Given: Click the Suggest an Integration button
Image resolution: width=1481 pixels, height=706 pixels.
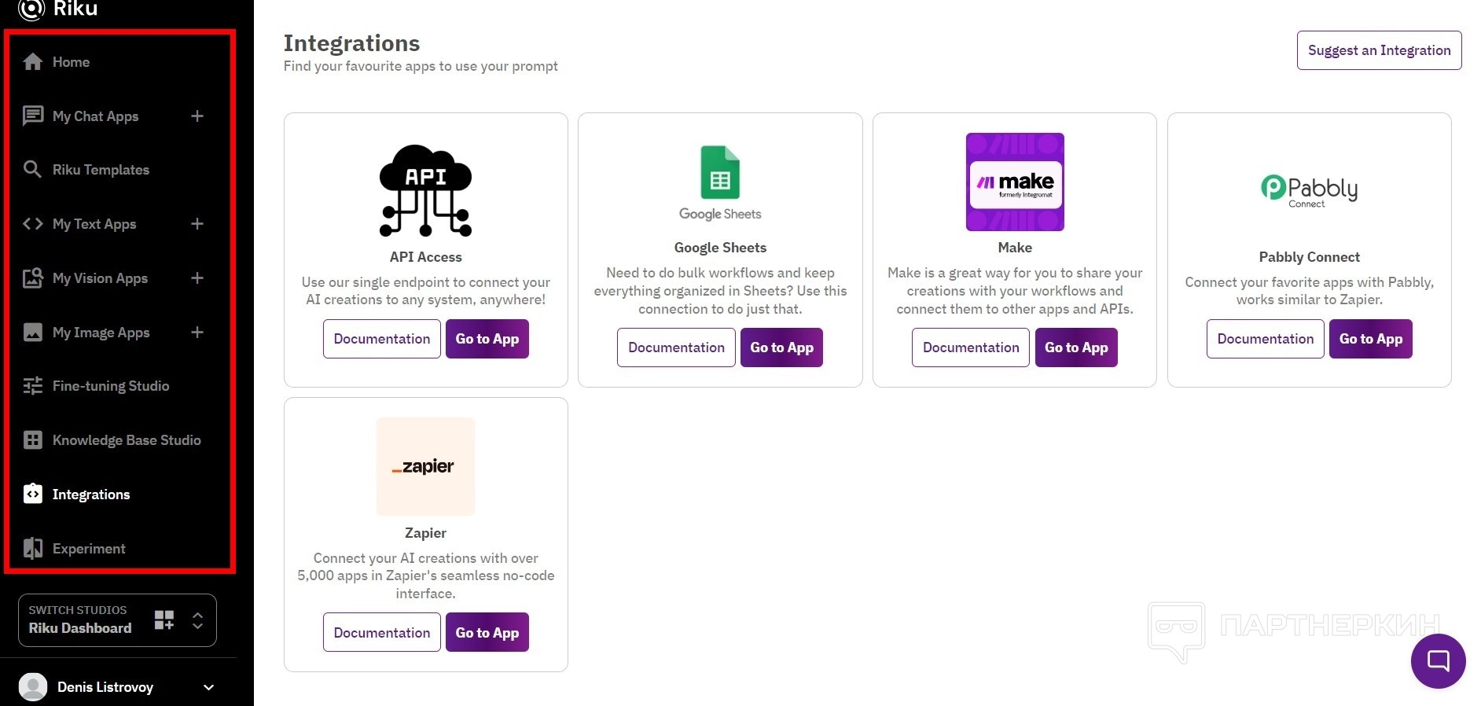Looking at the screenshot, I should 1379,50.
